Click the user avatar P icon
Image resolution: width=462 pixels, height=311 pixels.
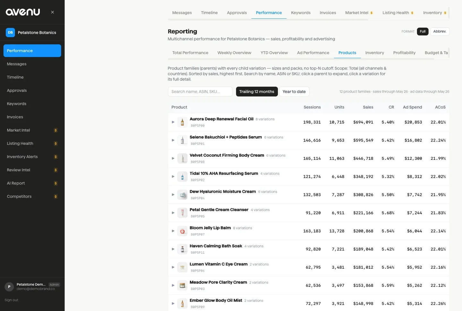[x=9, y=287]
